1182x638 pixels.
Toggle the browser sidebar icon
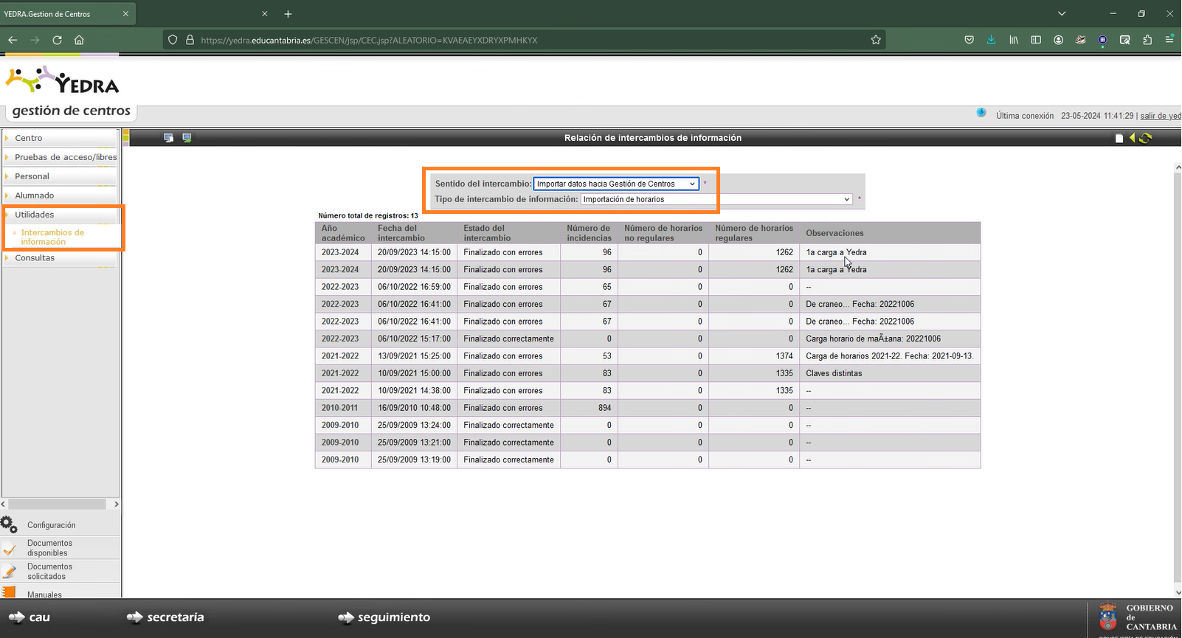coord(1036,40)
